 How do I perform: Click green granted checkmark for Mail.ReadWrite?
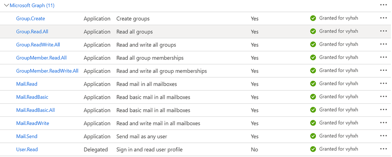(x=313, y=123)
